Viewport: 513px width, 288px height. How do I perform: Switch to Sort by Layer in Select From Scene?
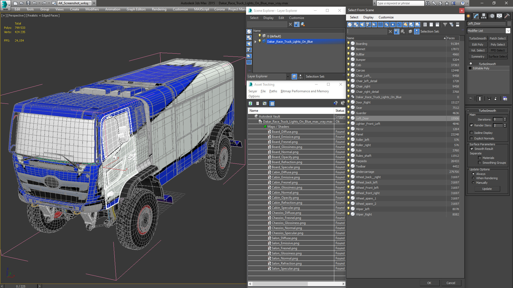tap(410, 31)
